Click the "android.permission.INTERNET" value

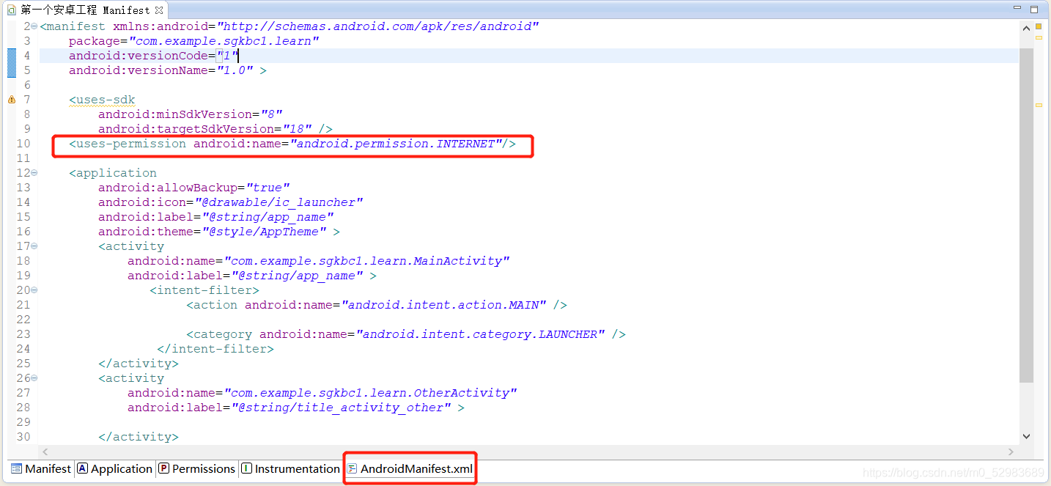395,144
